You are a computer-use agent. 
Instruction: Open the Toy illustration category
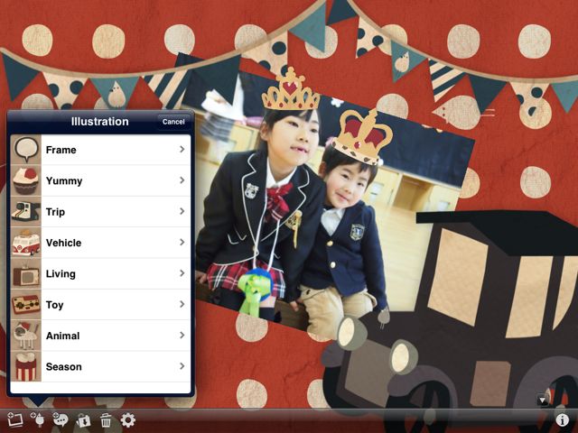coord(100,305)
